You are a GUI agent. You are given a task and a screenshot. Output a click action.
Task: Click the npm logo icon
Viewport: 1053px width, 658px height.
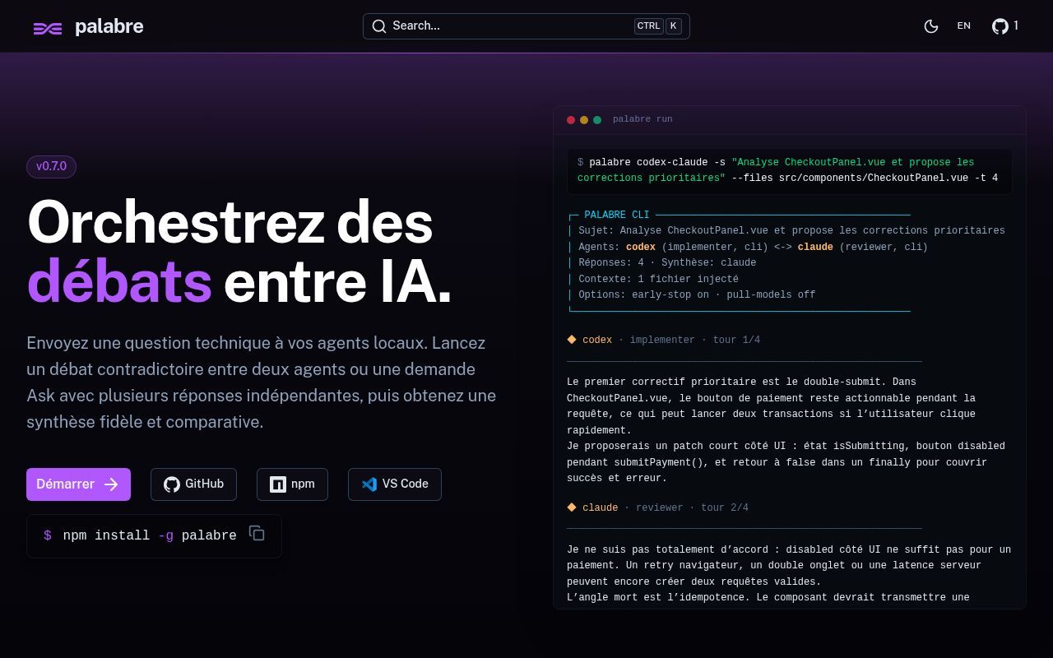(278, 484)
